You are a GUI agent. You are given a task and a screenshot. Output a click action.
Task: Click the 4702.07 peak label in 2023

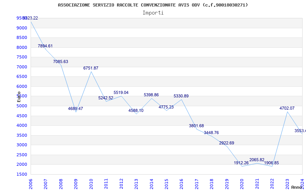[287, 108]
